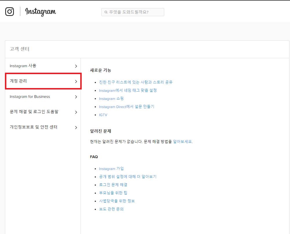This screenshot has height=234, width=290.
Task: Click the search magnifier icon
Action: [x=106, y=12]
